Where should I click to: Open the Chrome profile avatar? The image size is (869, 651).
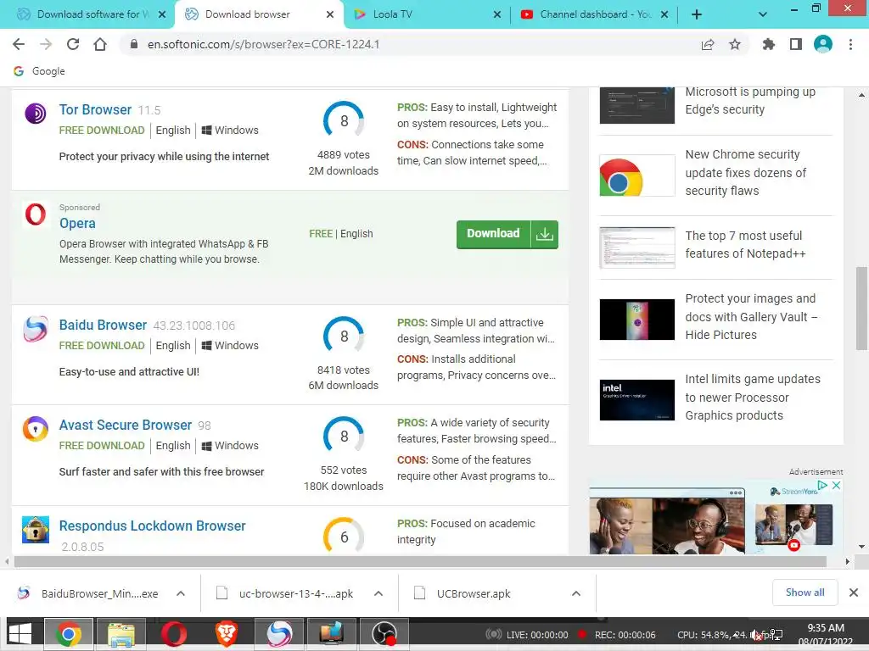point(823,44)
